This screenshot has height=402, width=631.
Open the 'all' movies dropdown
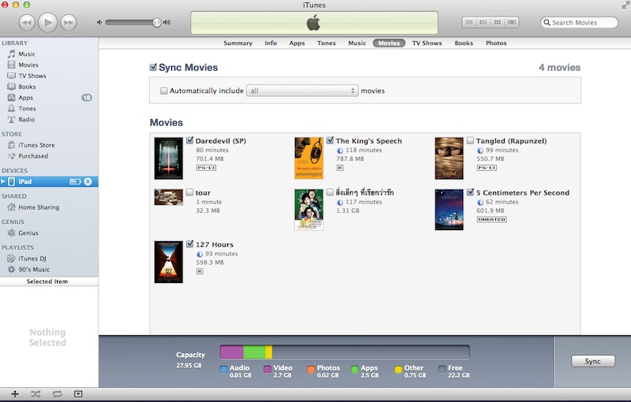tap(302, 91)
